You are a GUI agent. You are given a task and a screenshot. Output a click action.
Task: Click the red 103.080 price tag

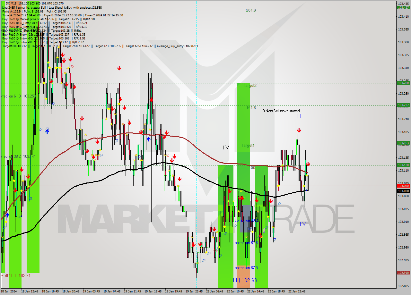tap(403, 186)
